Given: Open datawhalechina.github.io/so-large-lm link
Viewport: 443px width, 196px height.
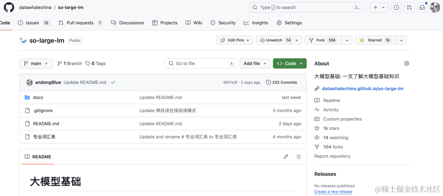Looking at the screenshot, I should coord(363,88).
